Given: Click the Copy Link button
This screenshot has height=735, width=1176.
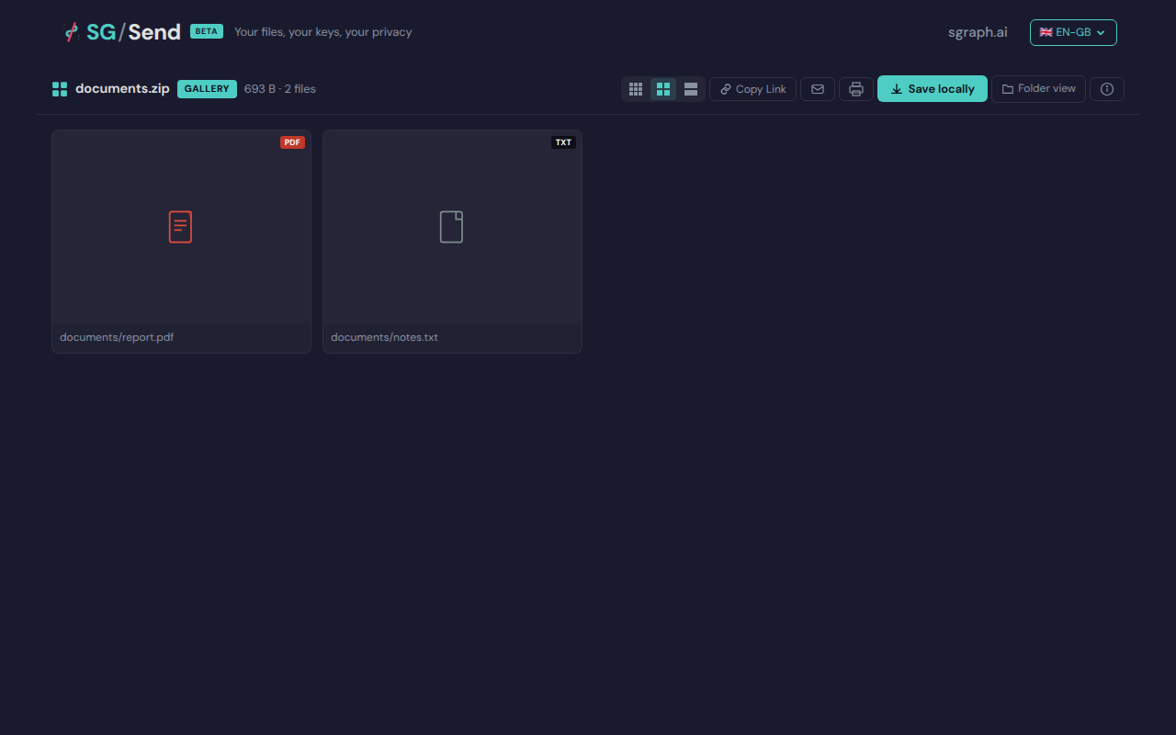Looking at the screenshot, I should [752, 89].
